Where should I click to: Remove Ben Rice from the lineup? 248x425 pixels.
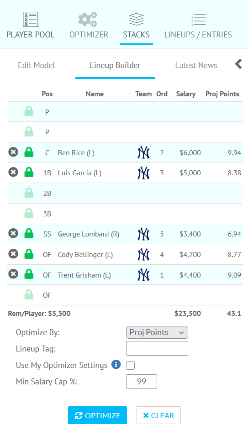[13, 152]
